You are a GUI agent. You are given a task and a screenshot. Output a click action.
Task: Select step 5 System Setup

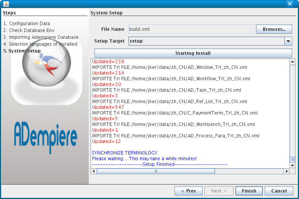(22, 51)
